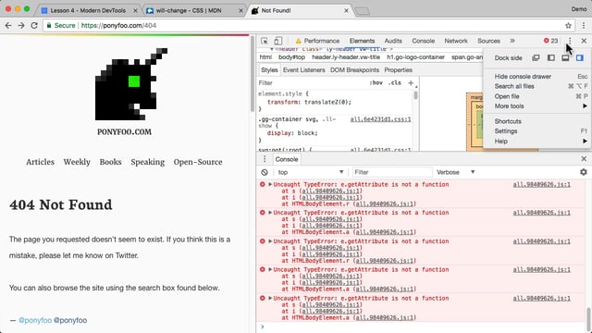Image resolution: width=592 pixels, height=333 pixels.
Task: Open the Event Listeners pane
Action: (x=304, y=70)
